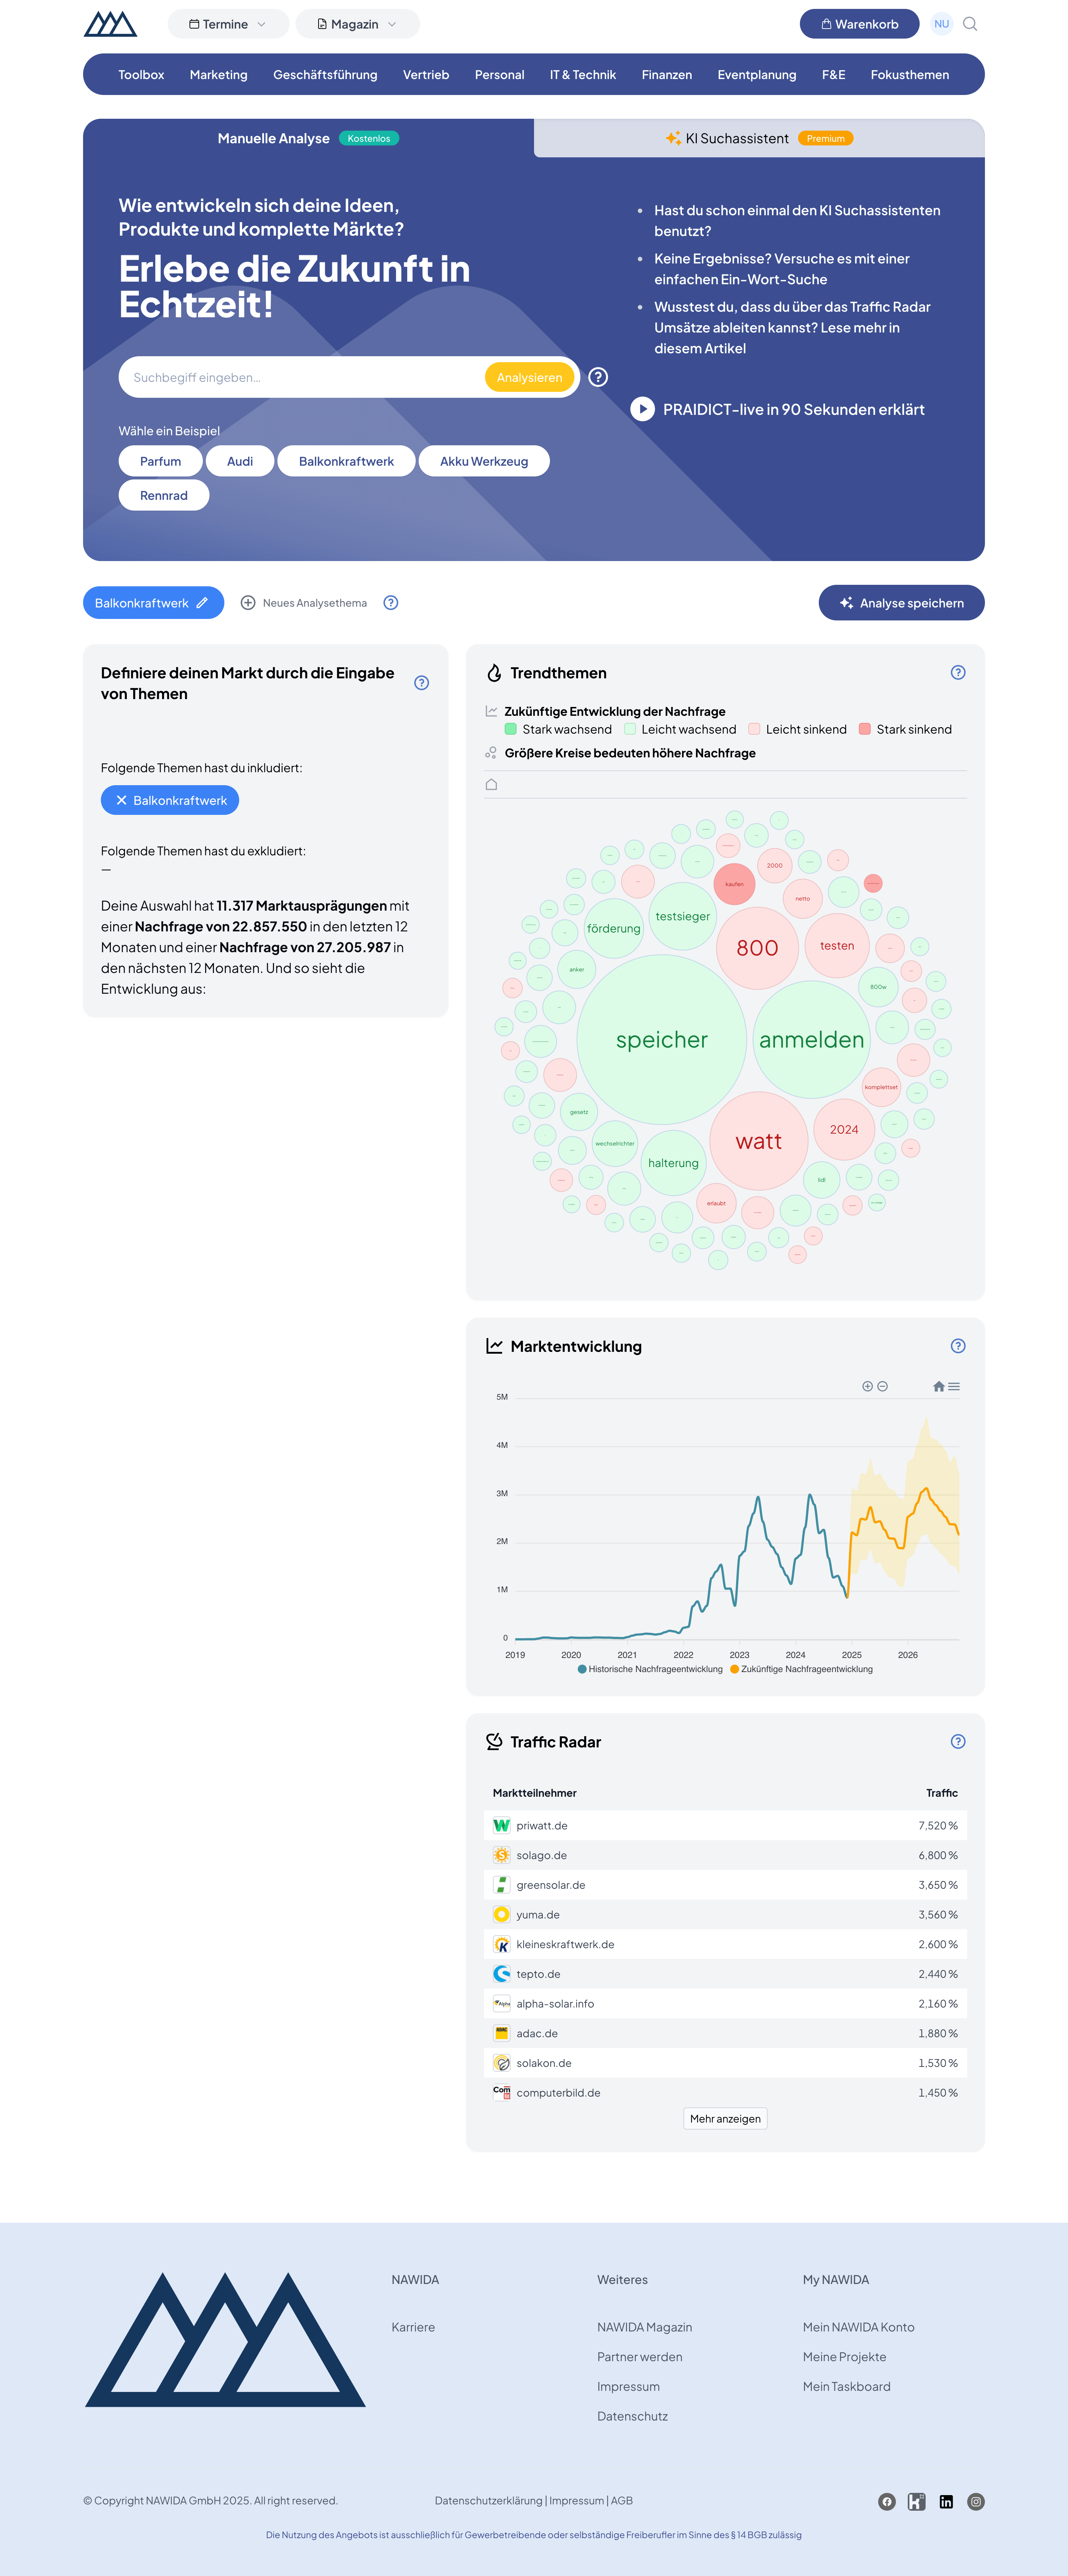Open the LinkedIn page from footer
This screenshot has height=2576, width=1068.
coord(946,2501)
